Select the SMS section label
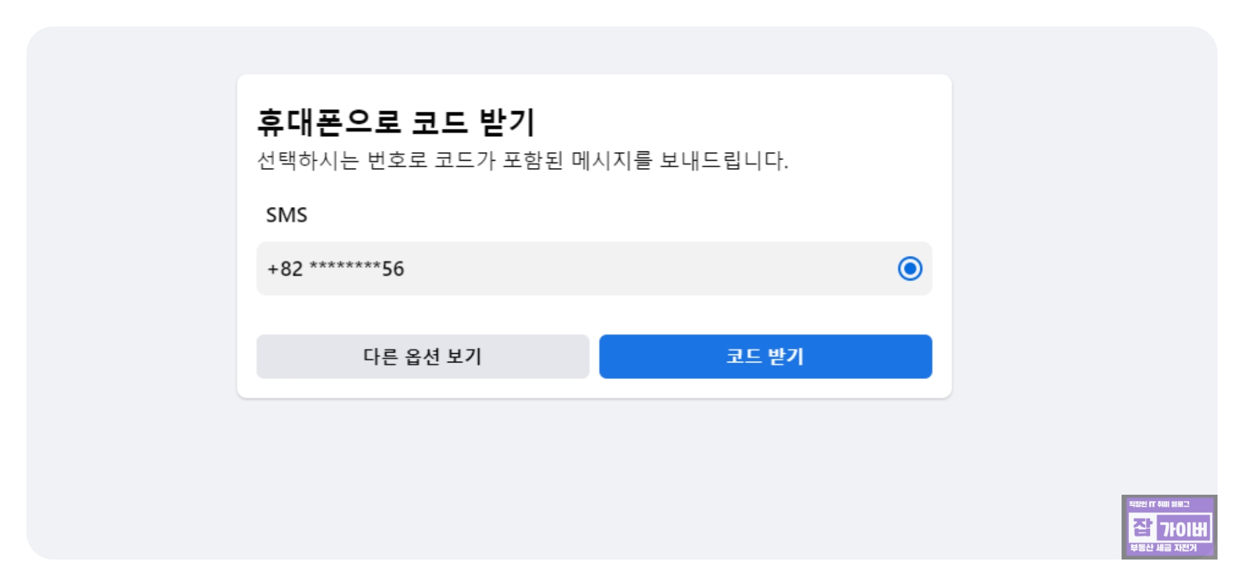 point(287,214)
